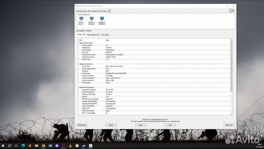Viewport: 264px width, 149px height.
Task: Open Google Chrome from taskbar
Action: click(x=43, y=146)
